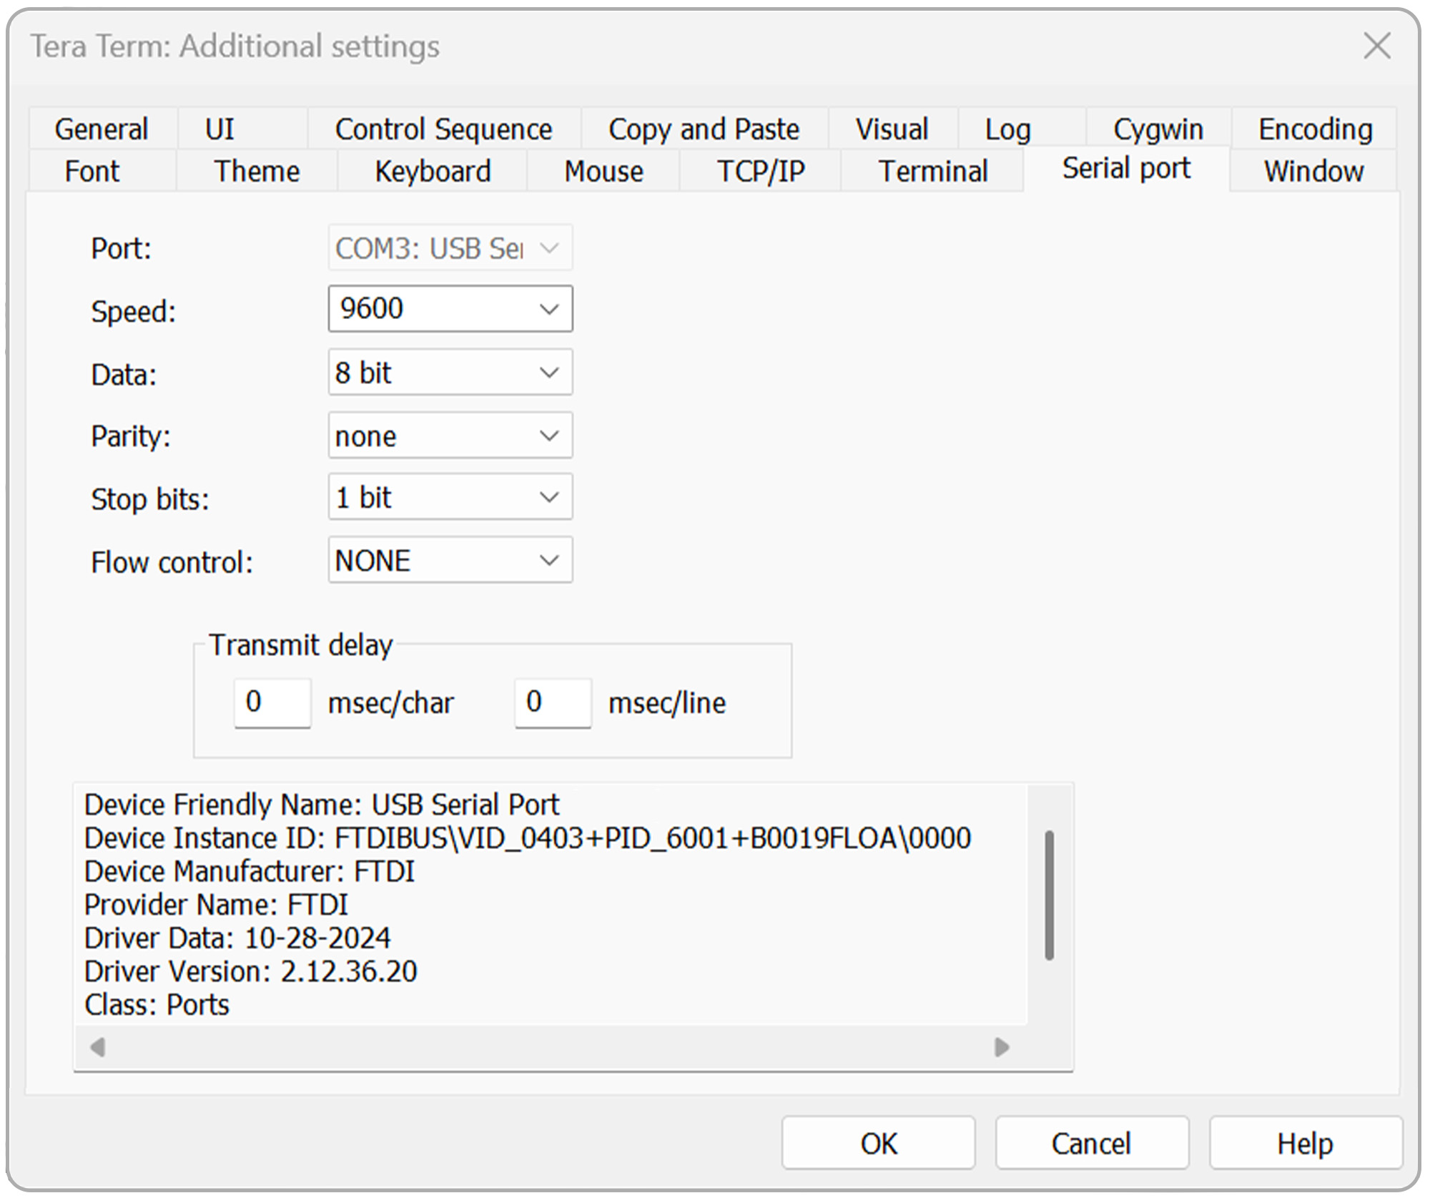The image size is (1430, 1198).
Task: Open the Encoding tab
Action: [1316, 129]
